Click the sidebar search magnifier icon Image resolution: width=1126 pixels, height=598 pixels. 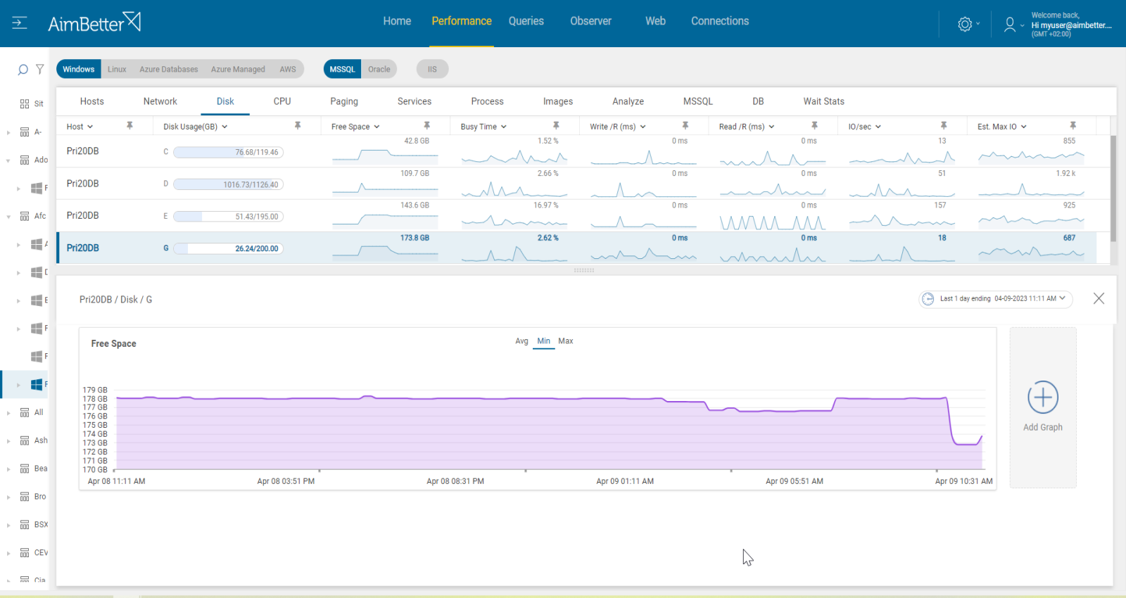tap(23, 70)
